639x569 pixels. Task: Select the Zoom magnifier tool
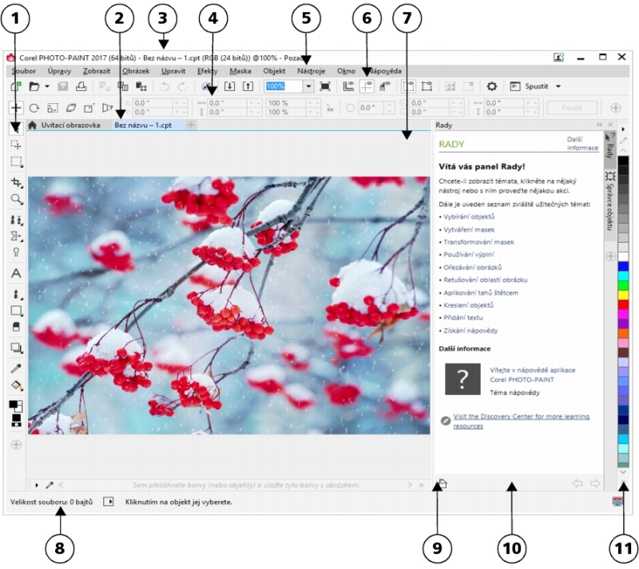(16, 199)
